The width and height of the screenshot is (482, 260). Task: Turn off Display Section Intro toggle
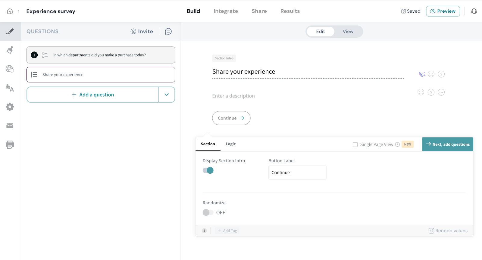208,170
